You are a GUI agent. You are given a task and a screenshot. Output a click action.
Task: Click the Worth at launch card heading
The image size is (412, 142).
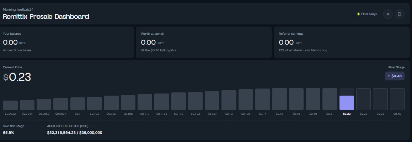point(153,34)
